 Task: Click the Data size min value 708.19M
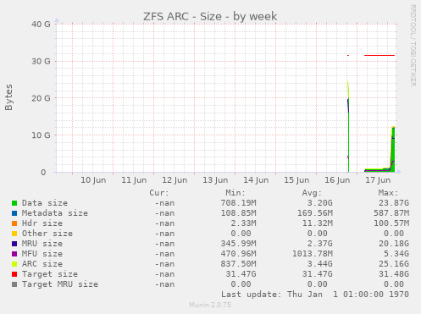pos(238,203)
